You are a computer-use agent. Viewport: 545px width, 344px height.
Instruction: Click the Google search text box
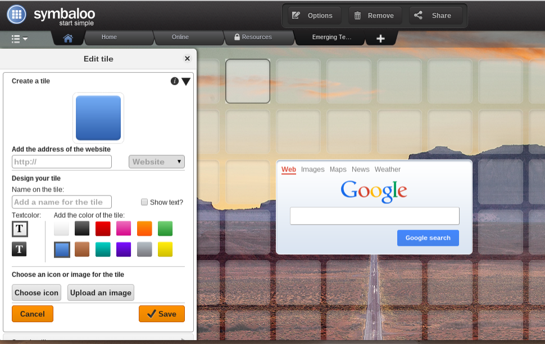pos(375,216)
